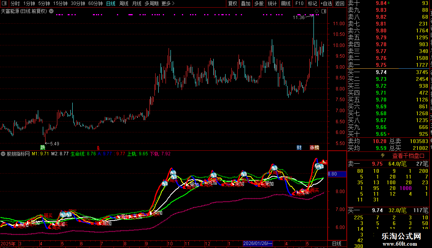Screen dimensions: 432x248
Task: Click the 买五 price 9.70
Action: tap(381, 100)
